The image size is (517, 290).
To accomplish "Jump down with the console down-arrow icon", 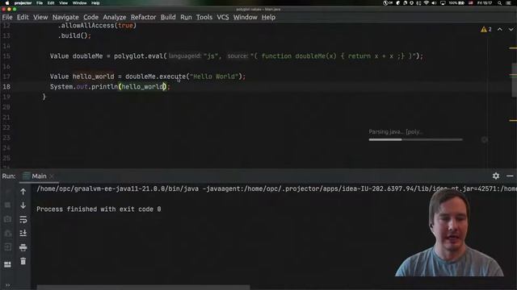I will click(23, 205).
